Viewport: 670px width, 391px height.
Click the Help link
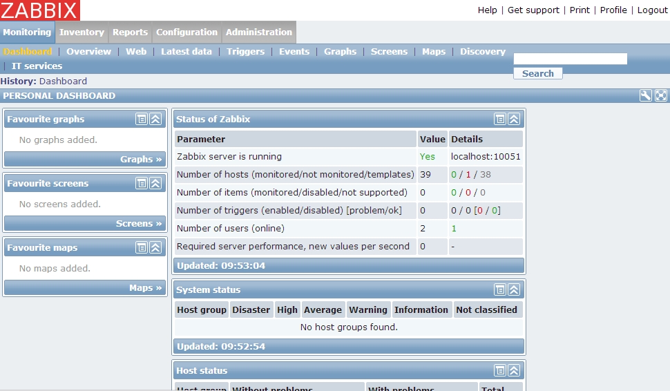(x=487, y=10)
